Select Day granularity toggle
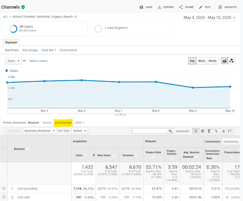This screenshot has width=243, height=201. [x=192, y=61]
